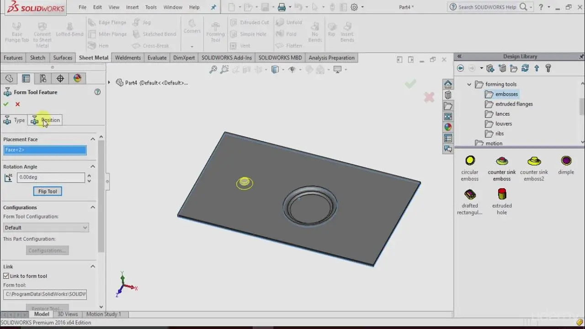Select the circular emboss forming tool
This screenshot has height=329, width=585.
[x=470, y=168]
